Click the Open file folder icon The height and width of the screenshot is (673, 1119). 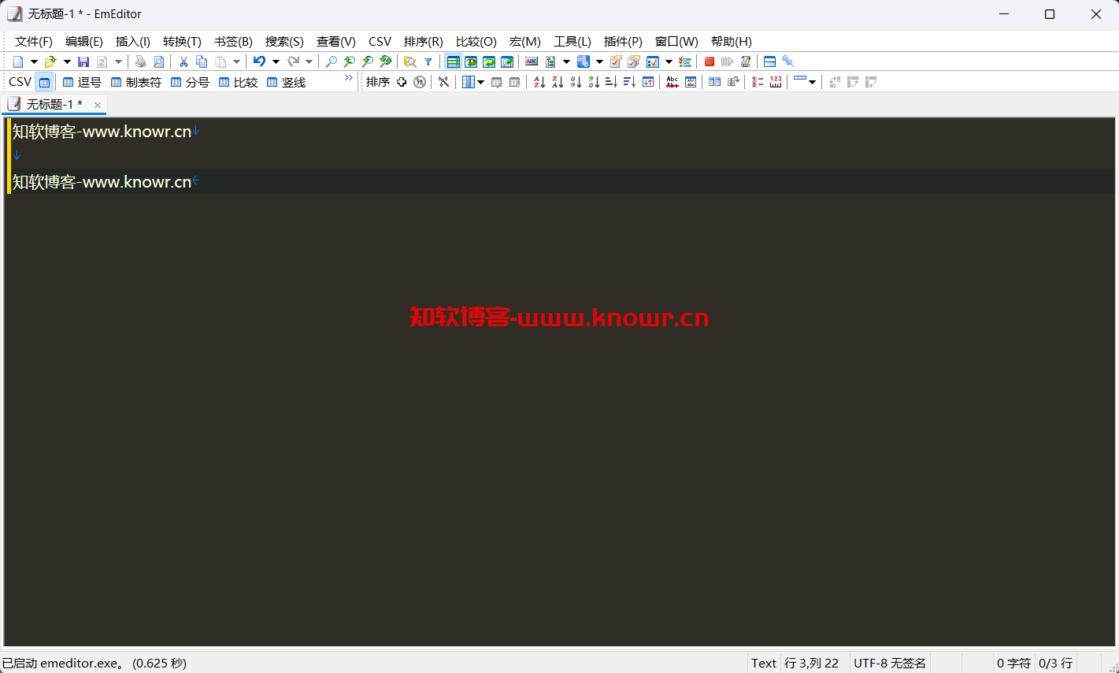tap(50, 61)
